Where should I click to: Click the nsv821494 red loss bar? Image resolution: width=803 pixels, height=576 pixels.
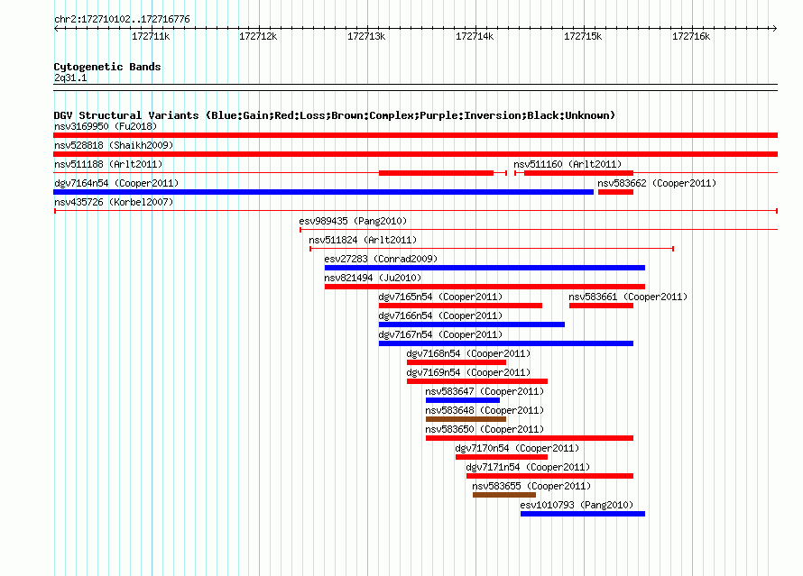(485, 287)
